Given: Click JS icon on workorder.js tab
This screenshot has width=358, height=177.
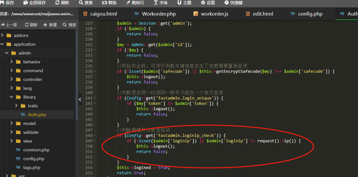Looking at the screenshot, I should (x=196, y=14).
